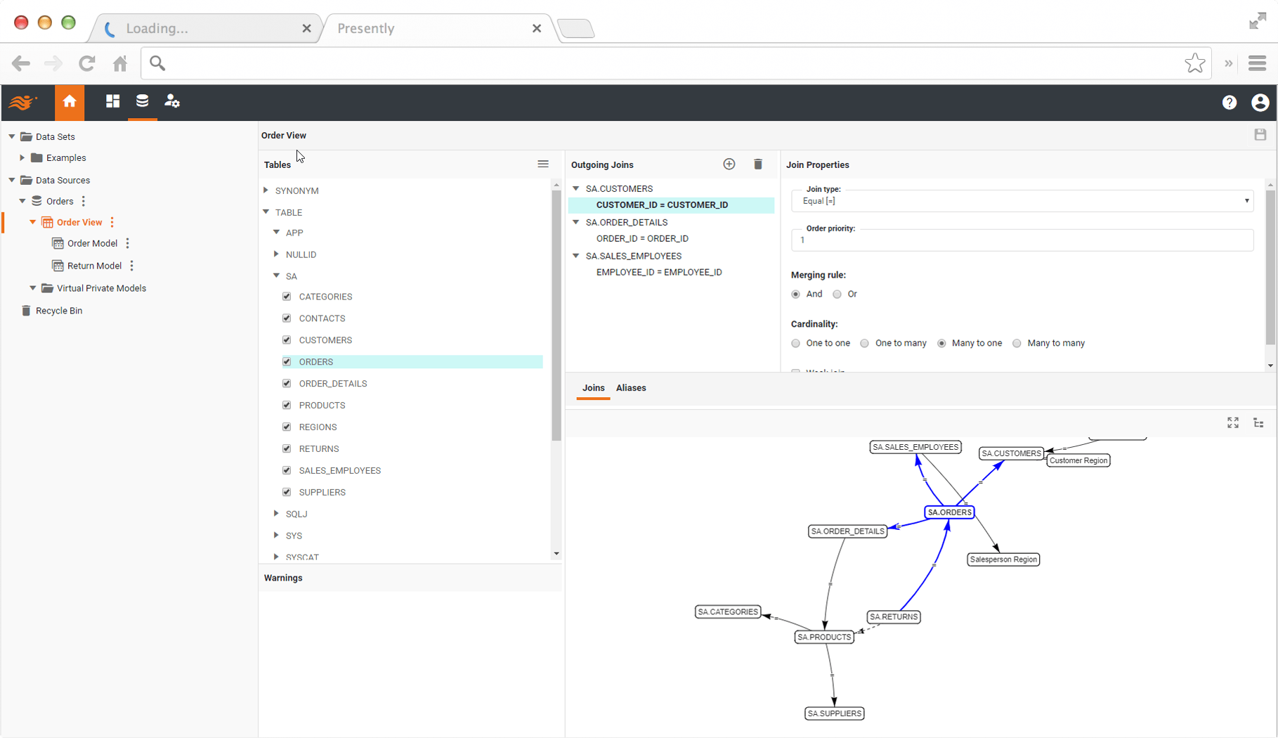Select the Or merging rule
This screenshot has width=1278, height=738.
837,294
